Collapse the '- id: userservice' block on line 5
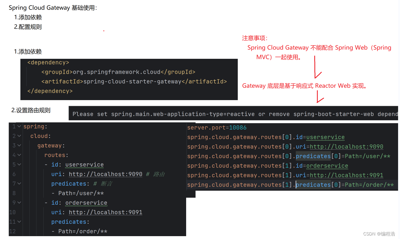 [19, 165]
